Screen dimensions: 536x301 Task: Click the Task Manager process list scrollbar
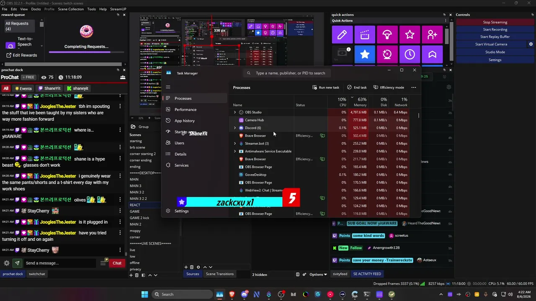pos(418,115)
